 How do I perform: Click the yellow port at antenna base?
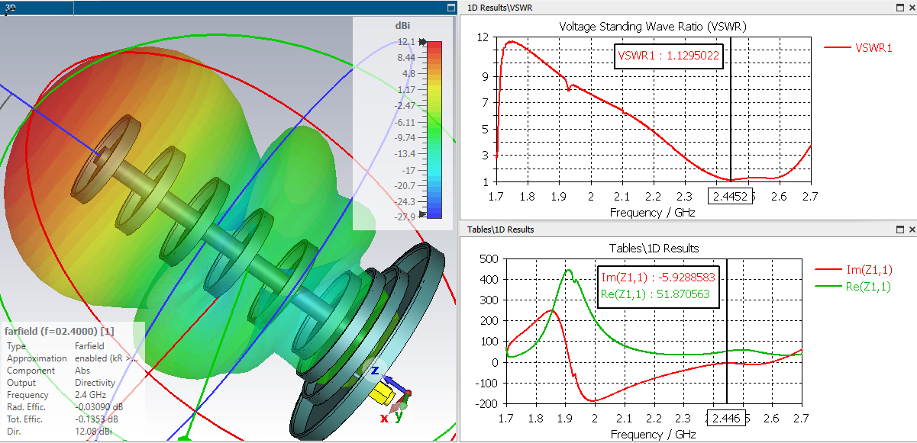point(381,394)
